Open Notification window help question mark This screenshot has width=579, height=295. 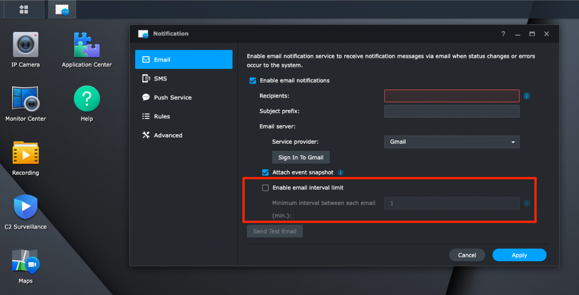(x=503, y=34)
